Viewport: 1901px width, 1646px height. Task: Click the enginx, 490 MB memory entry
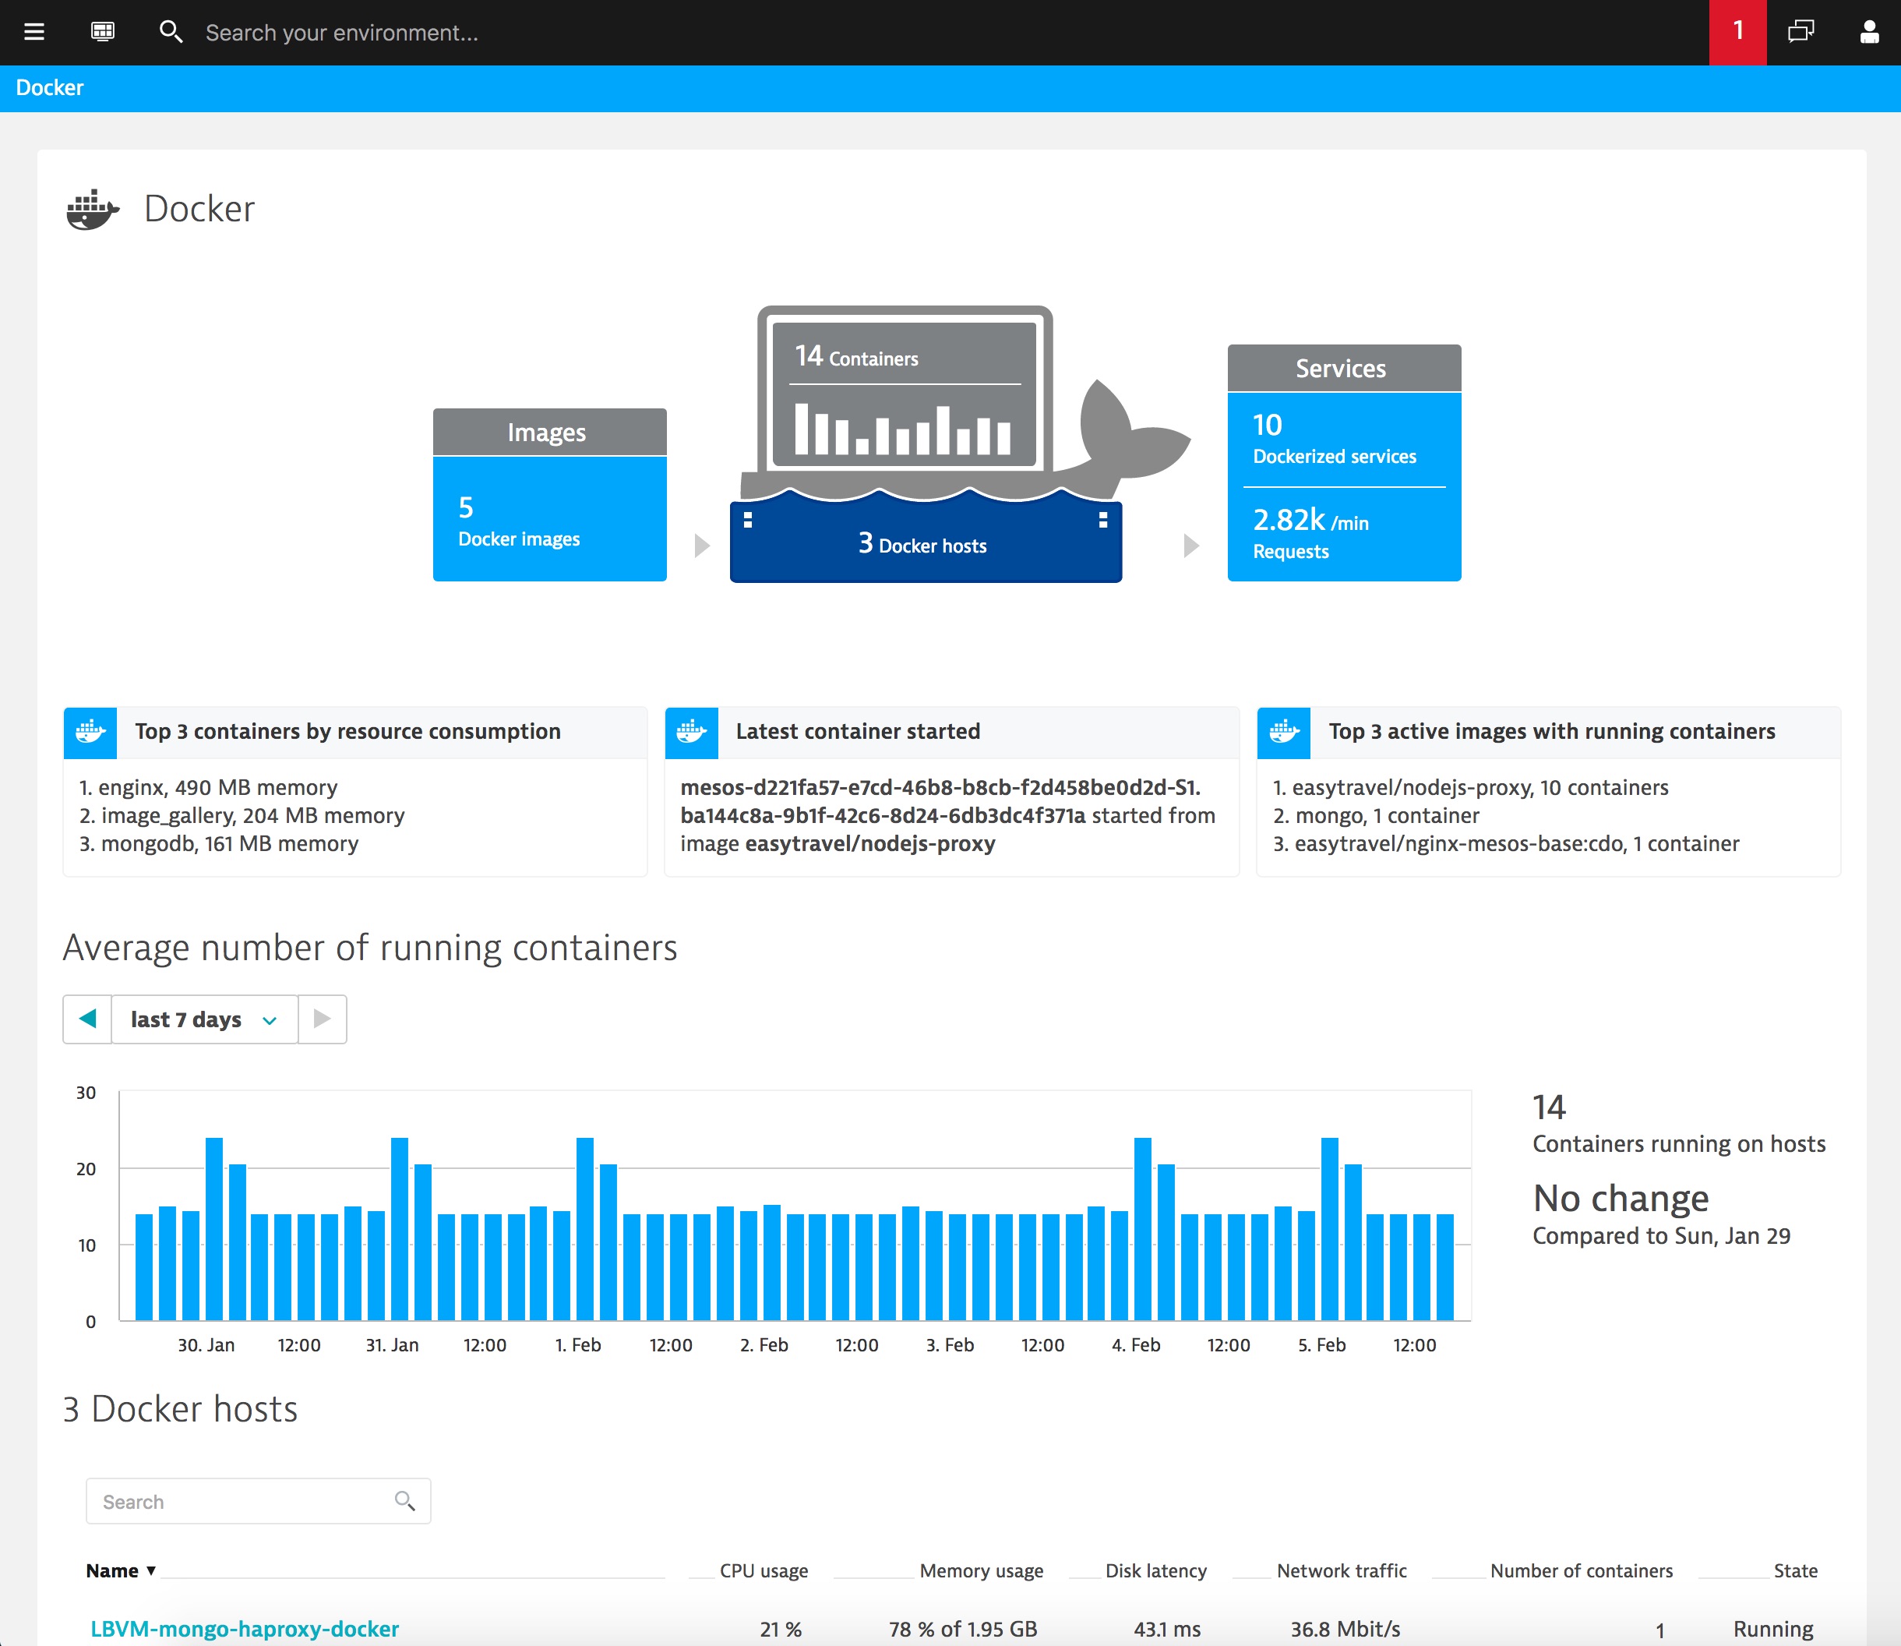209,787
